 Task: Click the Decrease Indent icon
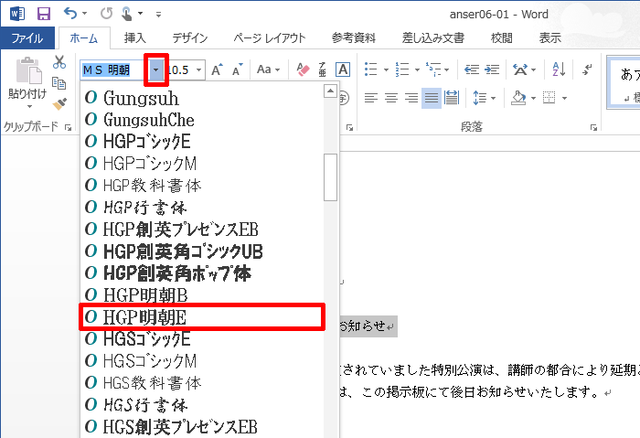pyautogui.click(x=472, y=69)
